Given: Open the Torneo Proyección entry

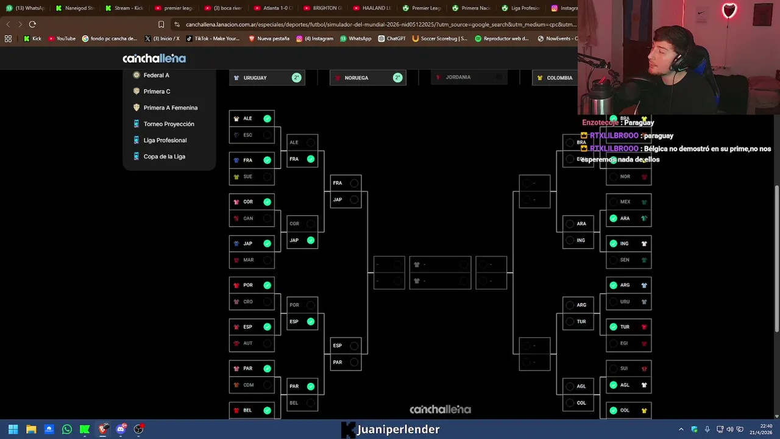Looking at the screenshot, I should [x=163, y=124].
